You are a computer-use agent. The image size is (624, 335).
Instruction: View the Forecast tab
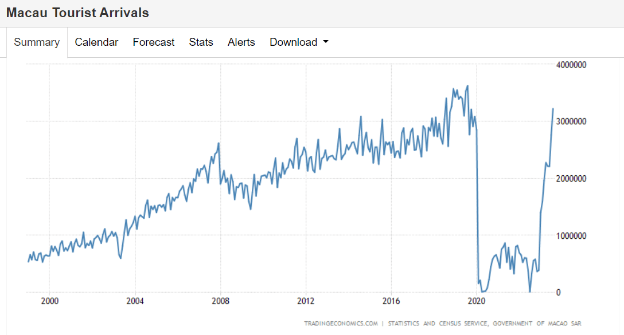click(153, 42)
